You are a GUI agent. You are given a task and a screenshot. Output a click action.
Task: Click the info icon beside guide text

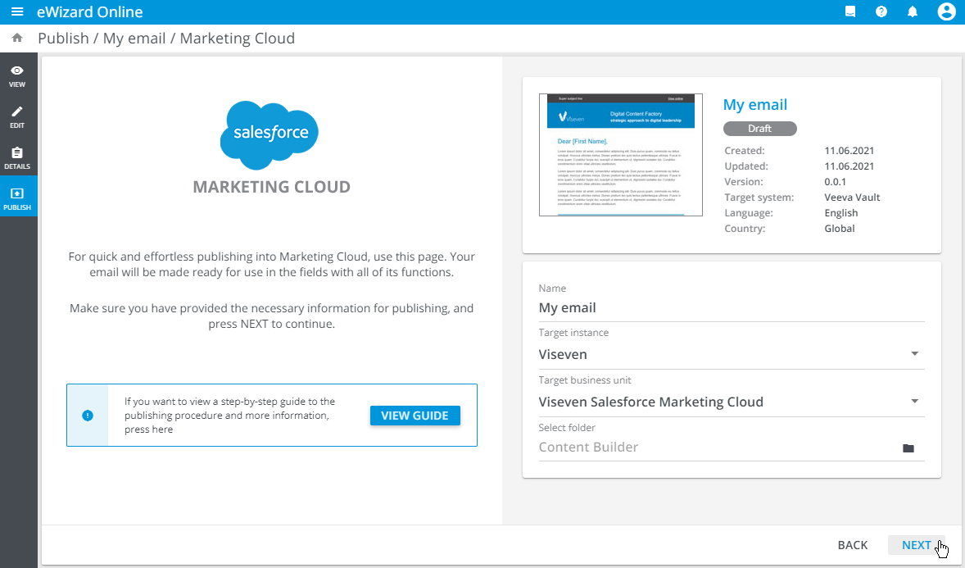[x=88, y=416]
